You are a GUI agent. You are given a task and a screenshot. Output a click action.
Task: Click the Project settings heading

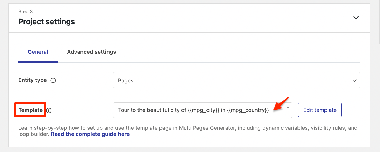[x=46, y=22]
